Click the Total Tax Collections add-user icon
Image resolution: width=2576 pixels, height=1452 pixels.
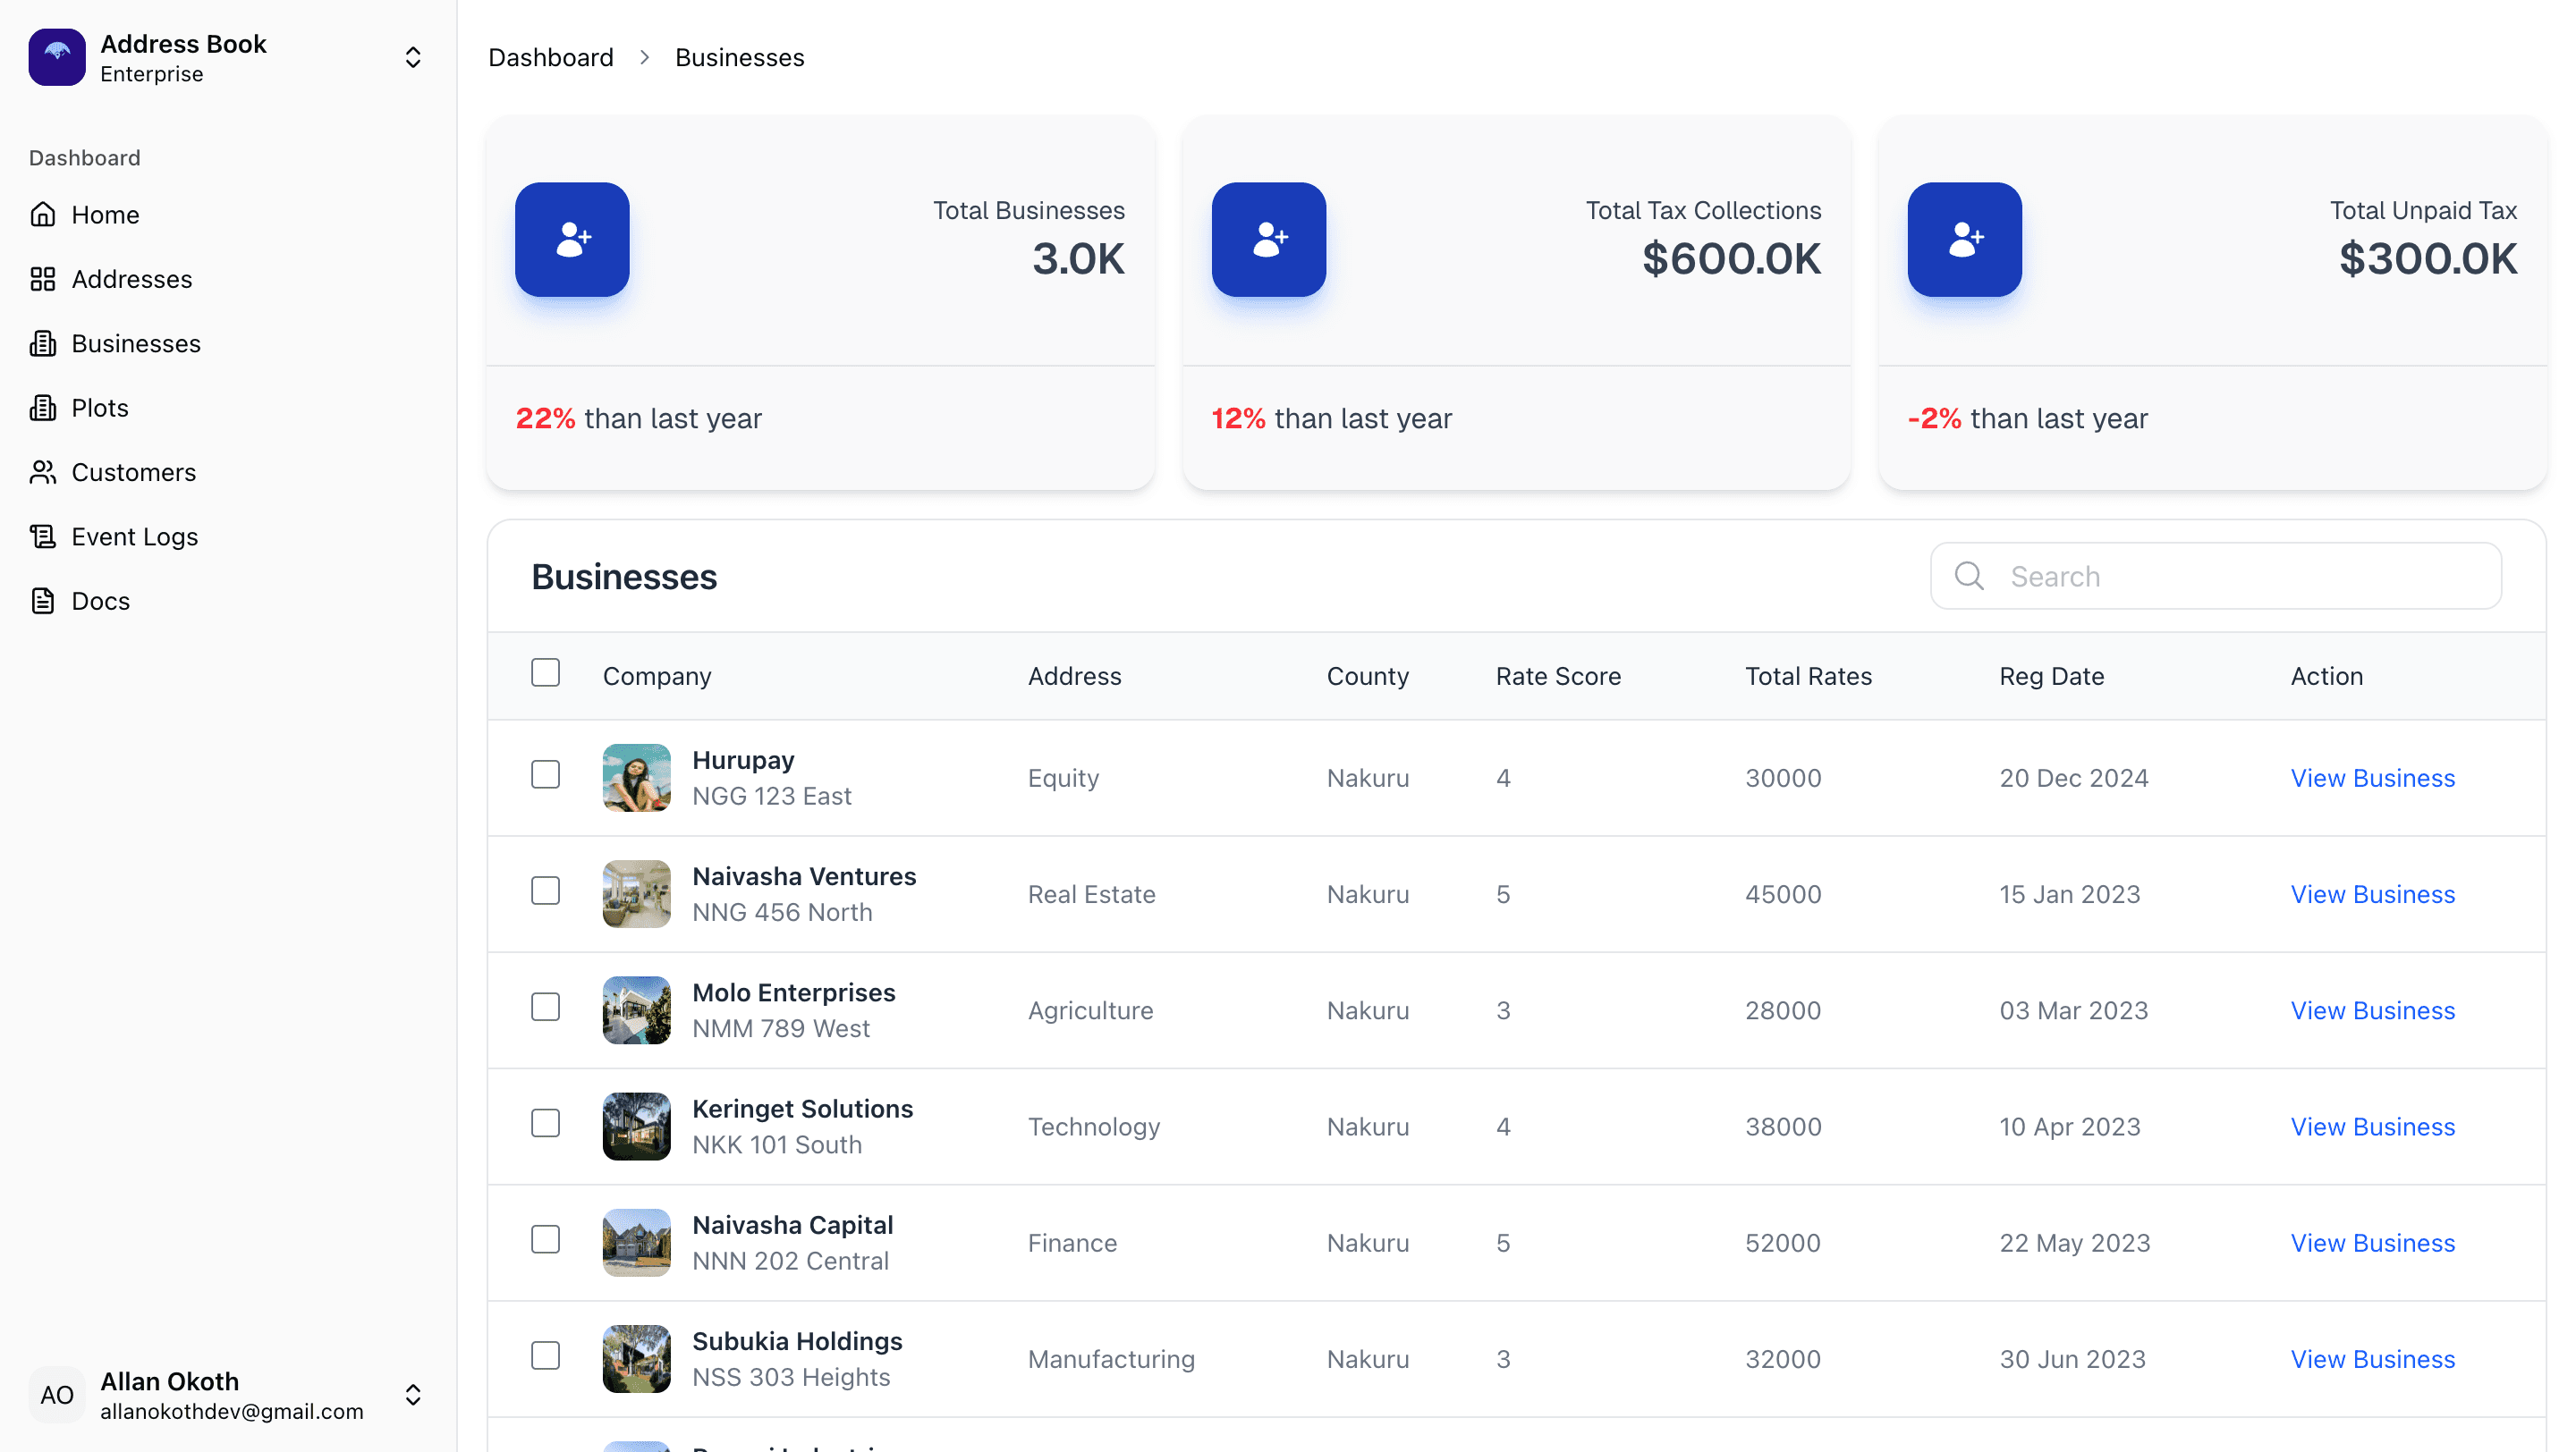(x=1269, y=240)
